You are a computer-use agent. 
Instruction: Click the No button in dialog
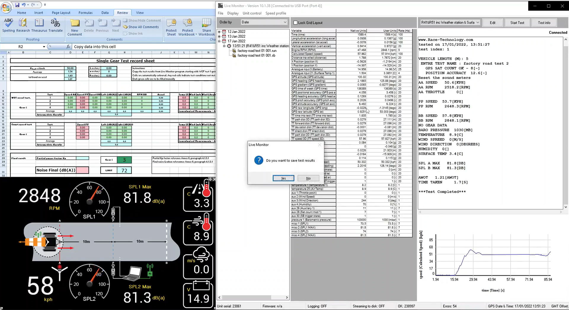[x=308, y=178]
